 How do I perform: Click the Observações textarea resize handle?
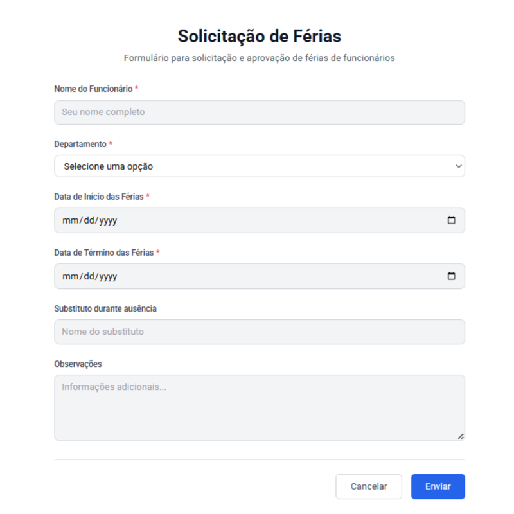pos(461,436)
